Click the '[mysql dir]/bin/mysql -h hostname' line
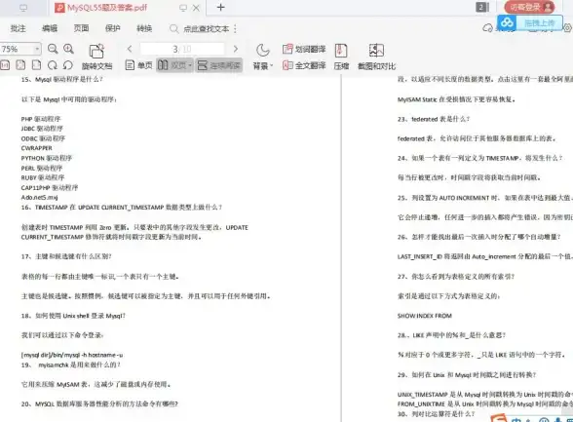Screen dimensions: 573x422 tap(72, 355)
